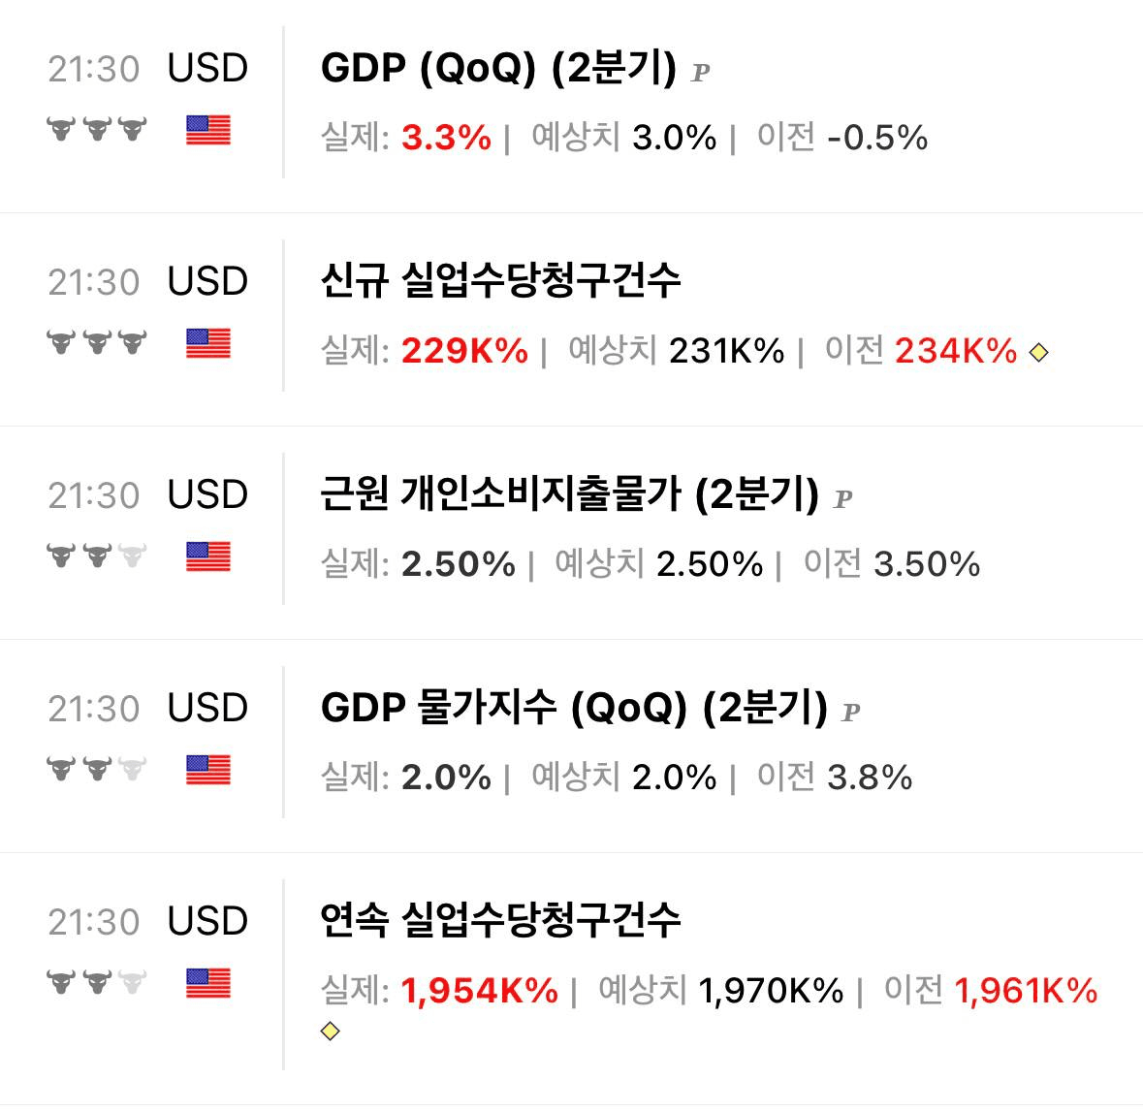Click the actual value 3.3% in red
The image size is (1143, 1112).
tap(447, 138)
